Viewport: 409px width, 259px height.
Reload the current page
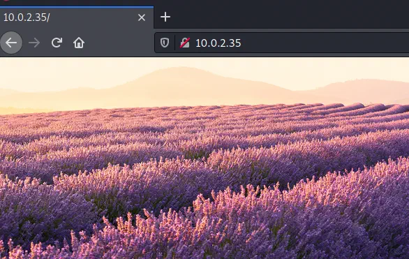(x=57, y=43)
